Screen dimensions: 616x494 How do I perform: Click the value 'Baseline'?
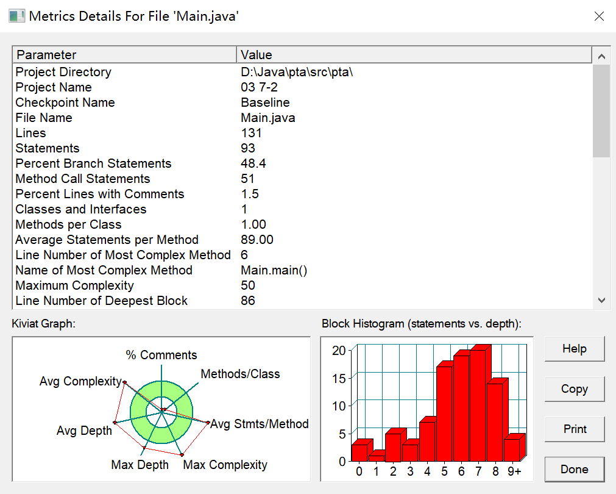(265, 102)
